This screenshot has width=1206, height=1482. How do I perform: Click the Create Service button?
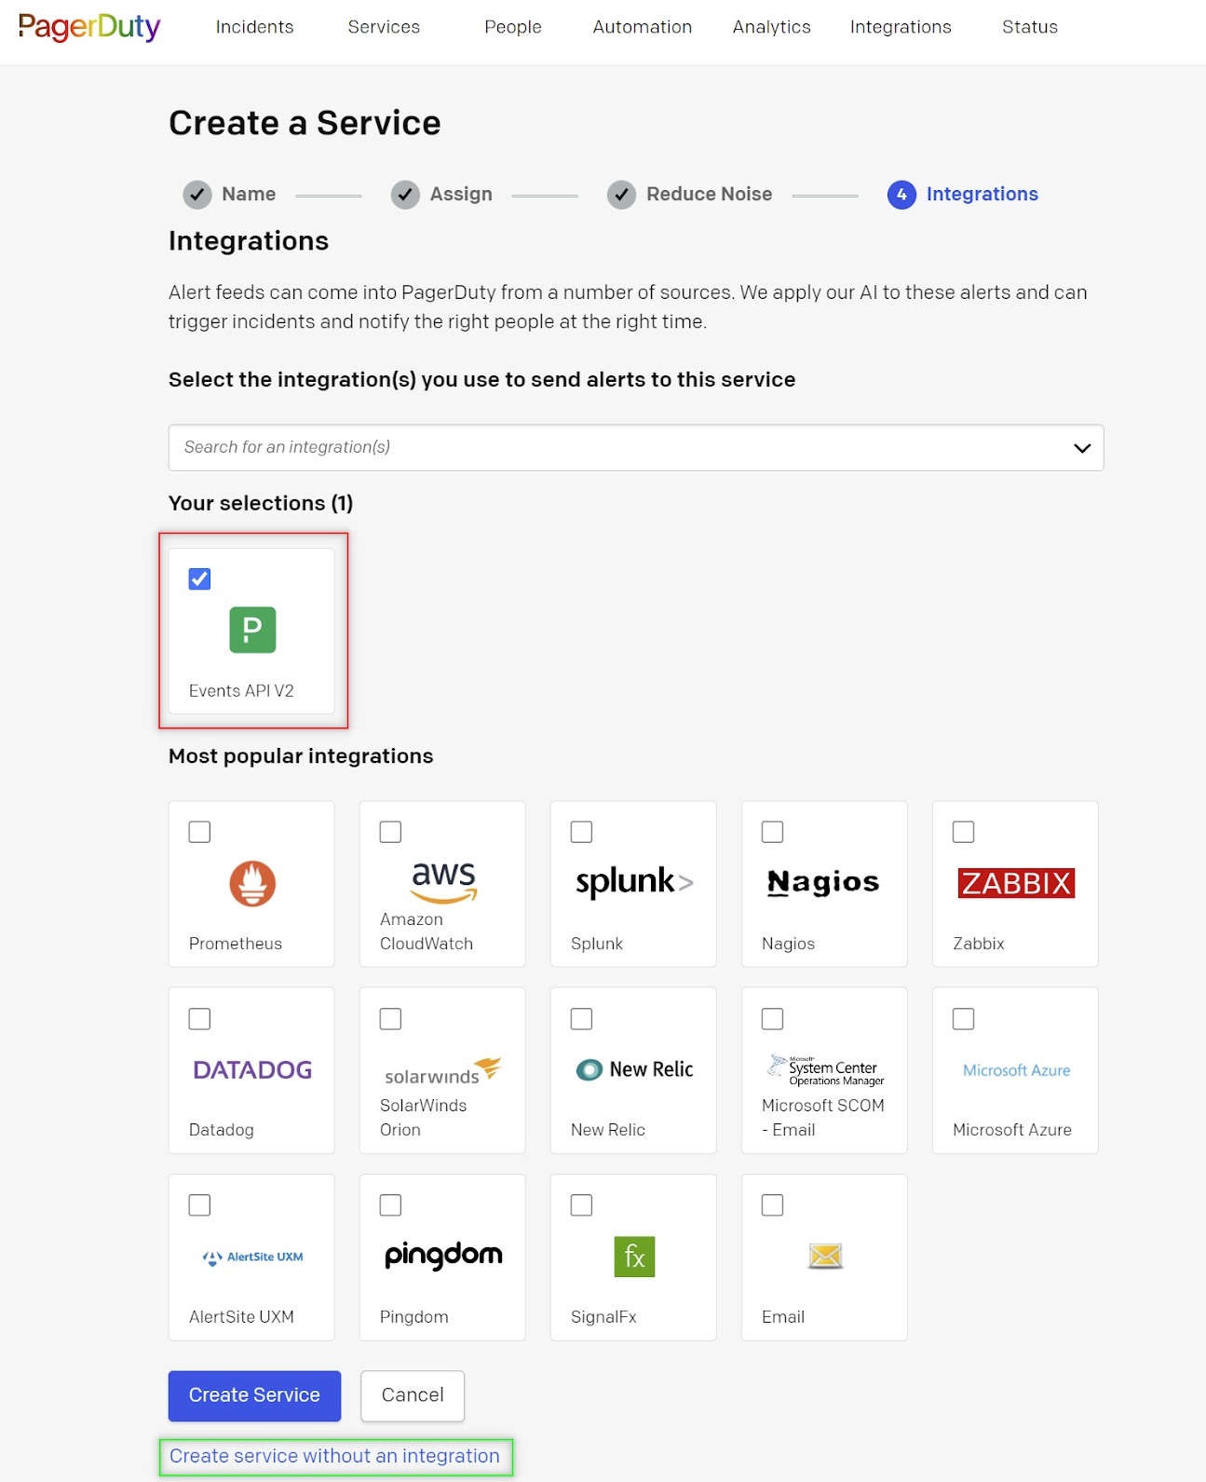tap(253, 1395)
